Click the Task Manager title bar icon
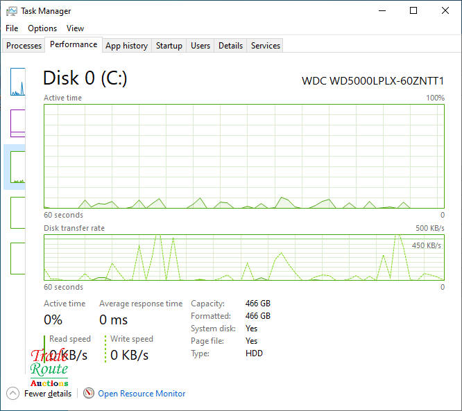462x411 pixels. [x=11, y=10]
